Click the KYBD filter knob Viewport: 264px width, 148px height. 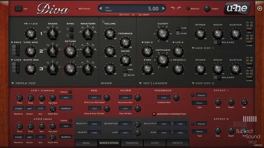(147, 69)
